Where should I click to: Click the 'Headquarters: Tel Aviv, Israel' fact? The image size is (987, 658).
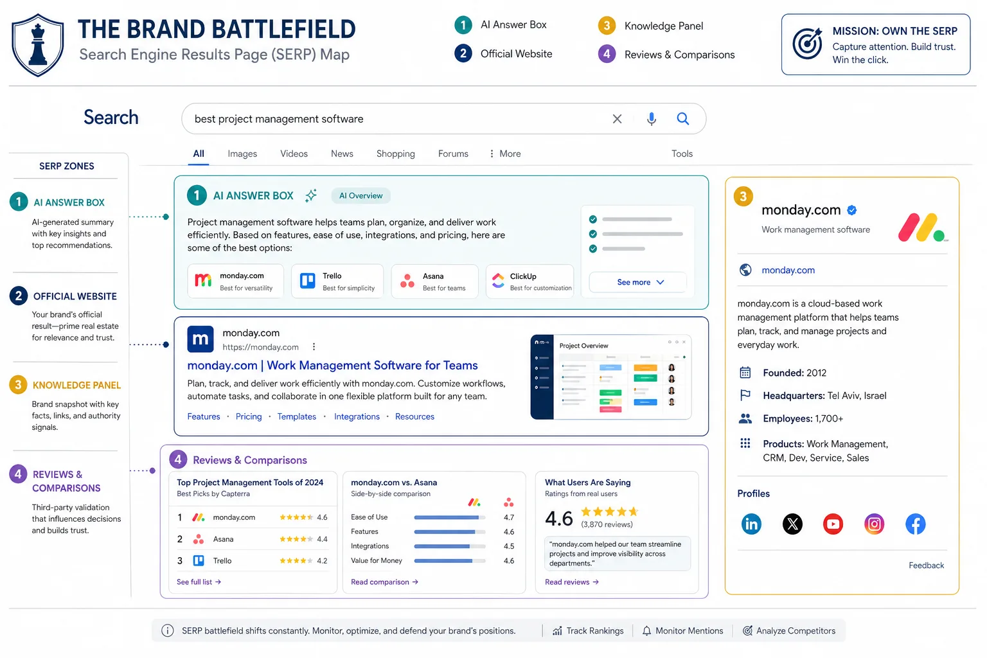[x=824, y=396]
